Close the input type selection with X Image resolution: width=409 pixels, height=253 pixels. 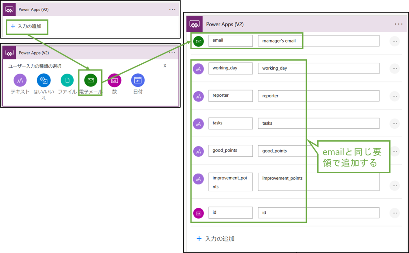165,66
